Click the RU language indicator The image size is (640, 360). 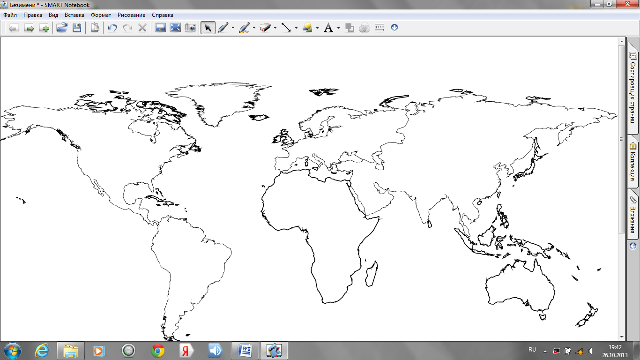532,350
